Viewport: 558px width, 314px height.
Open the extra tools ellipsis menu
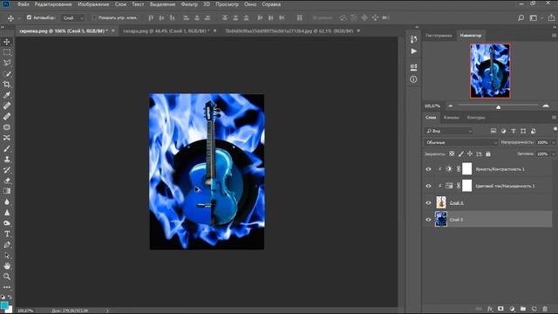coord(7,287)
